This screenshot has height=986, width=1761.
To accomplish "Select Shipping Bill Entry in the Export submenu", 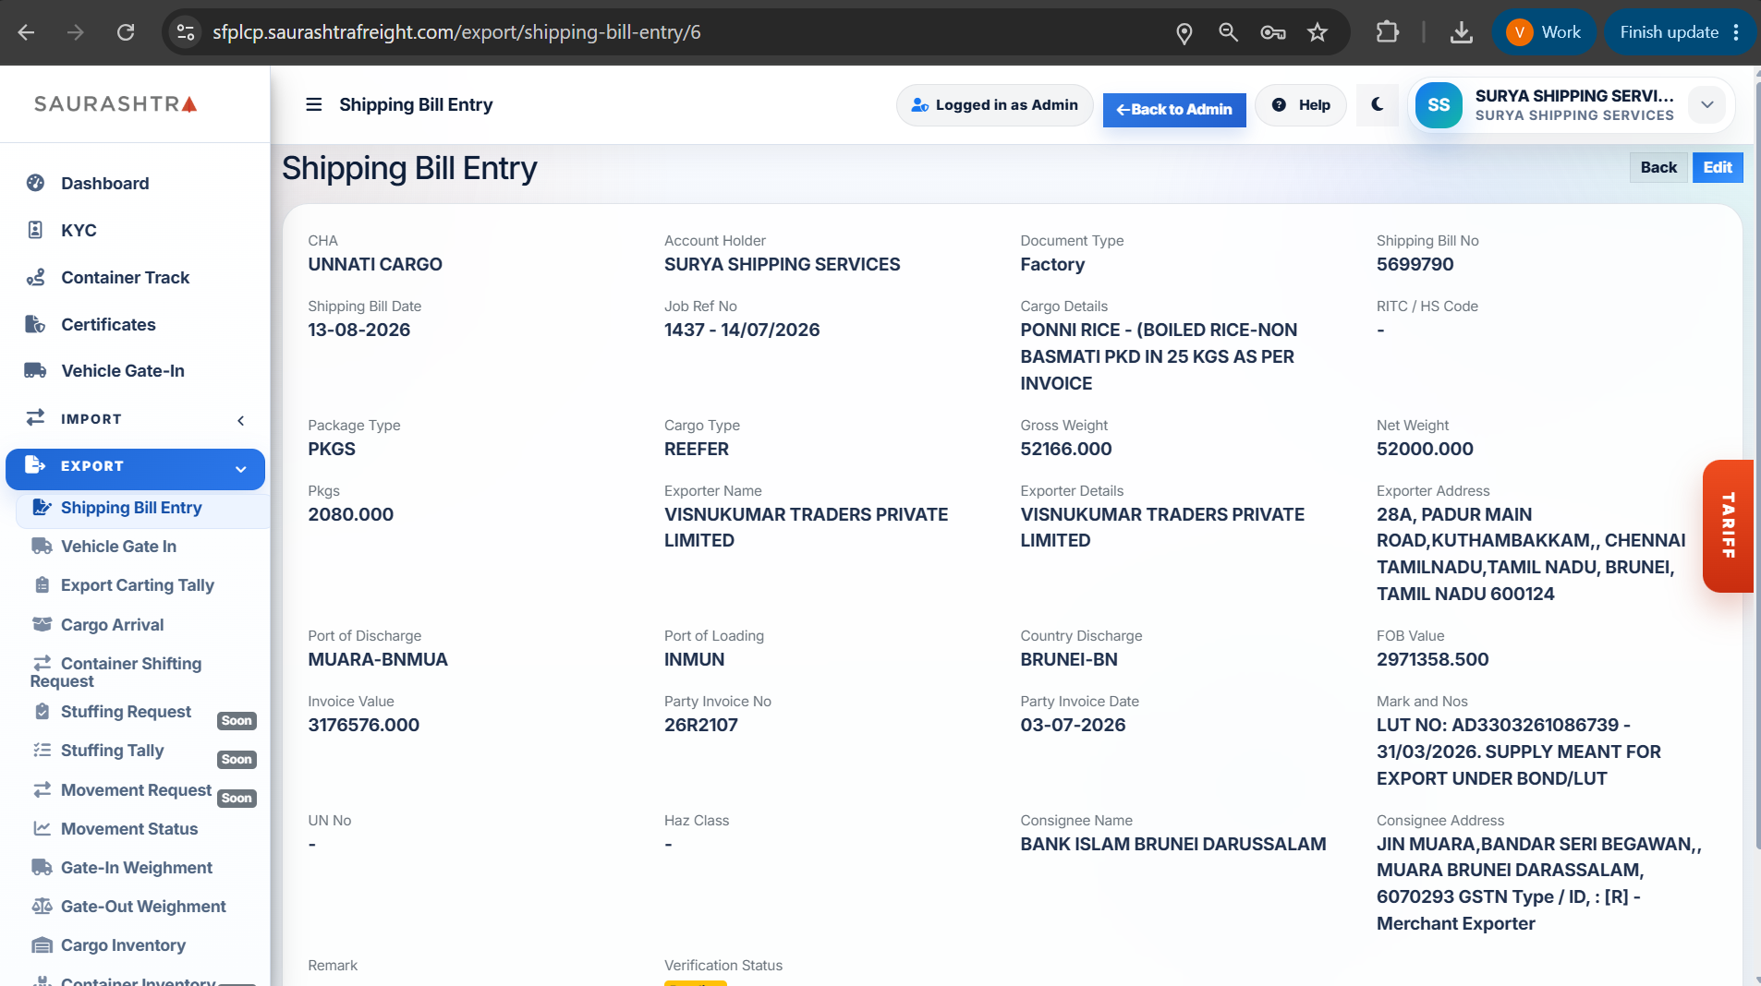I will click(x=130, y=508).
